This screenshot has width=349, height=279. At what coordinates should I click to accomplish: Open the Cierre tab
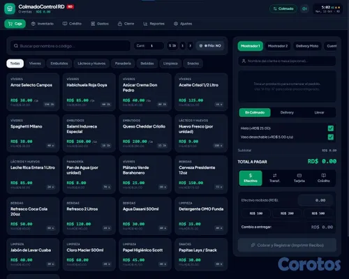point(126,24)
